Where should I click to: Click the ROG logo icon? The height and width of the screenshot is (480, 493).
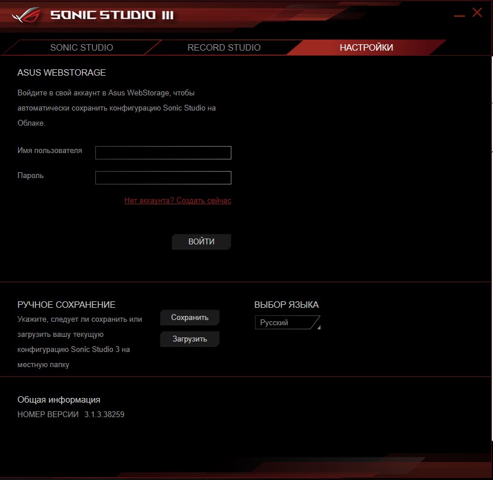coord(26,15)
